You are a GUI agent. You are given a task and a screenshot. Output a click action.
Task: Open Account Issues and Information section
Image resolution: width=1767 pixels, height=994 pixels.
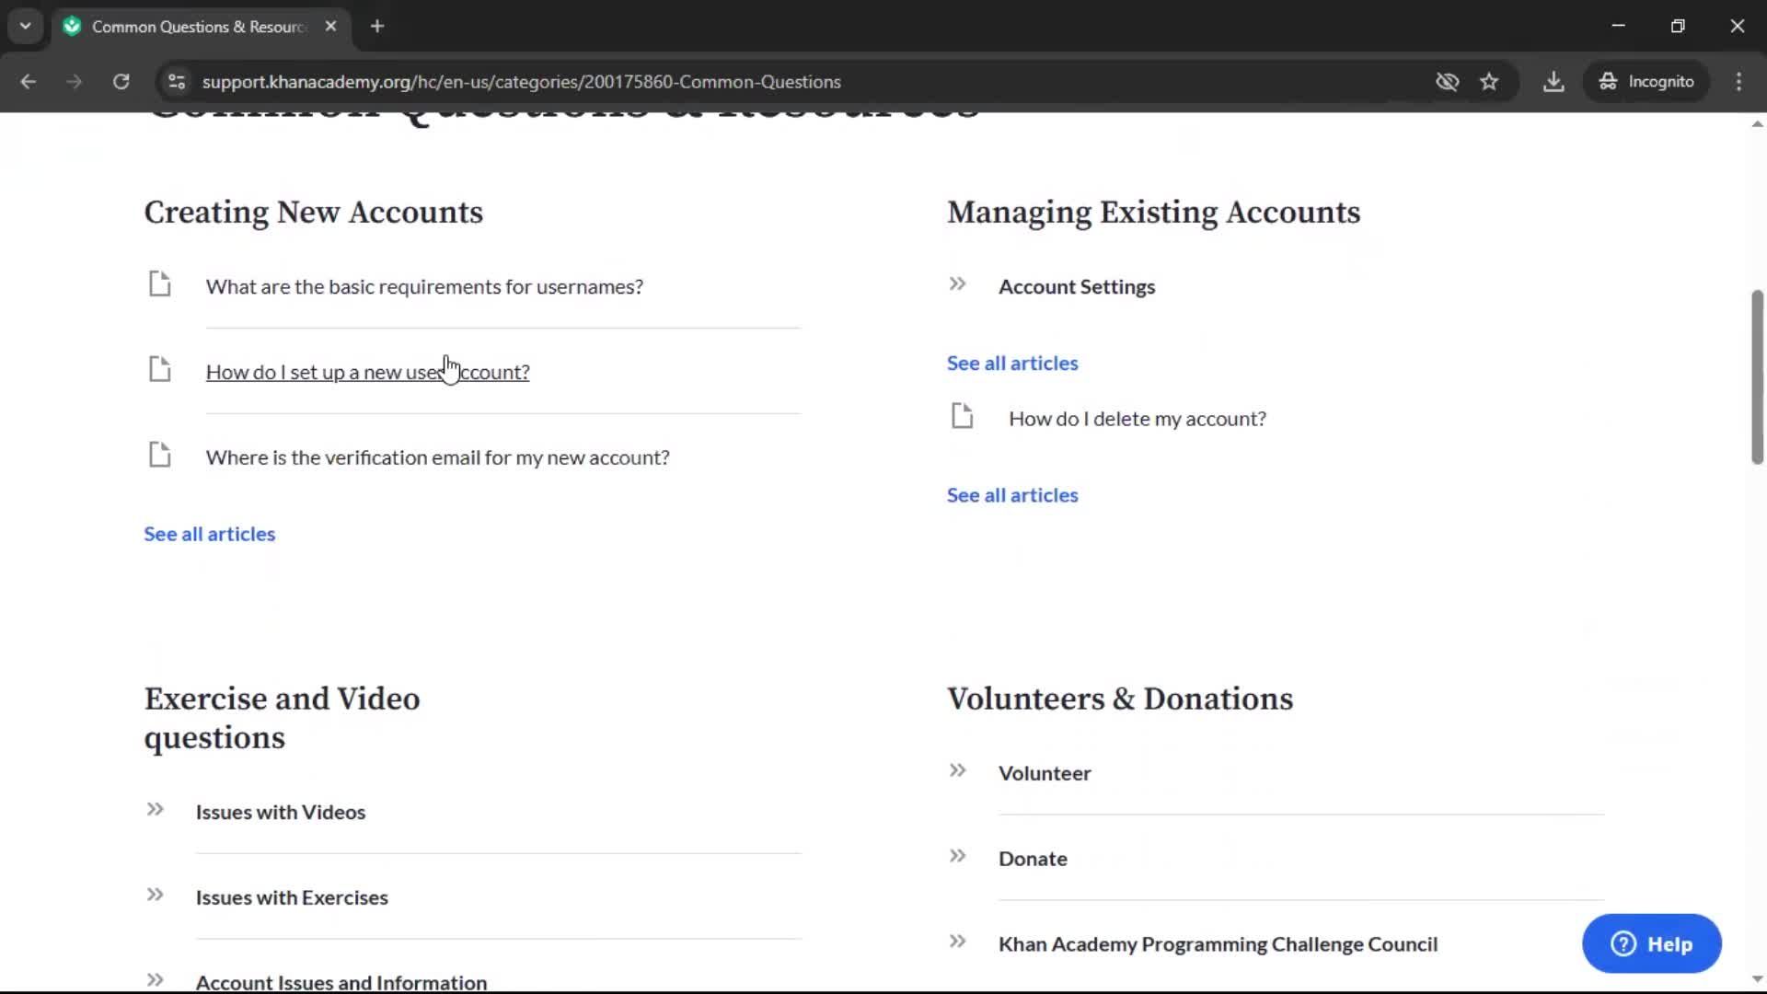[x=341, y=982]
